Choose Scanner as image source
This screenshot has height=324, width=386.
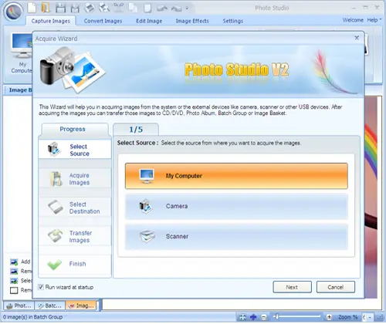(236, 236)
